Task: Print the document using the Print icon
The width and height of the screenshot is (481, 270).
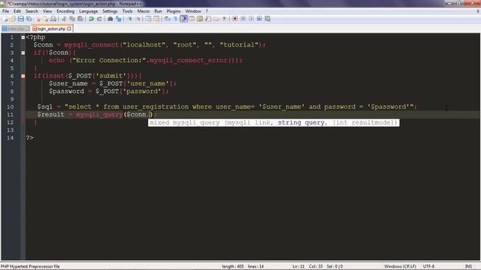Action: pos(53,19)
